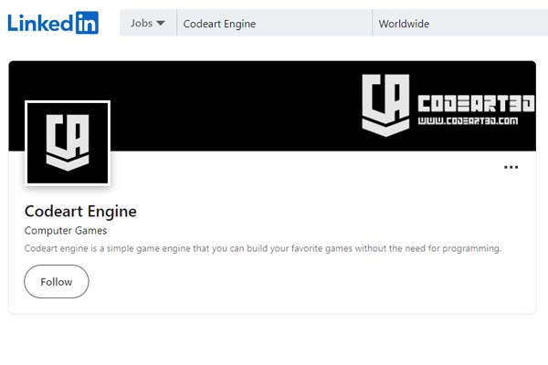Click the Computer Games industry label
The height and width of the screenshot is (365, 548).
(65, 231)
